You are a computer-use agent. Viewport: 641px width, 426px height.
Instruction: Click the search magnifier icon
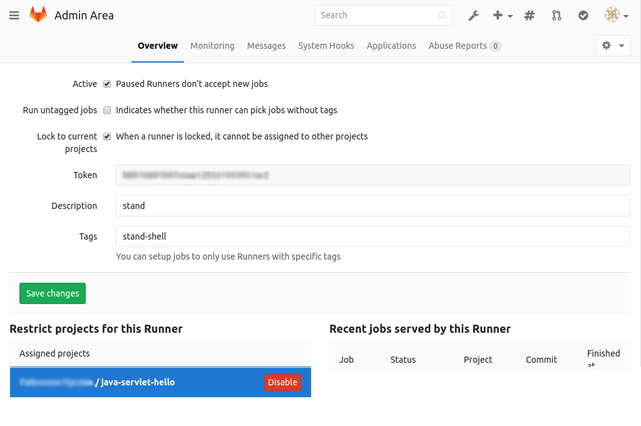pyautogui.click(x=442, y=16)
